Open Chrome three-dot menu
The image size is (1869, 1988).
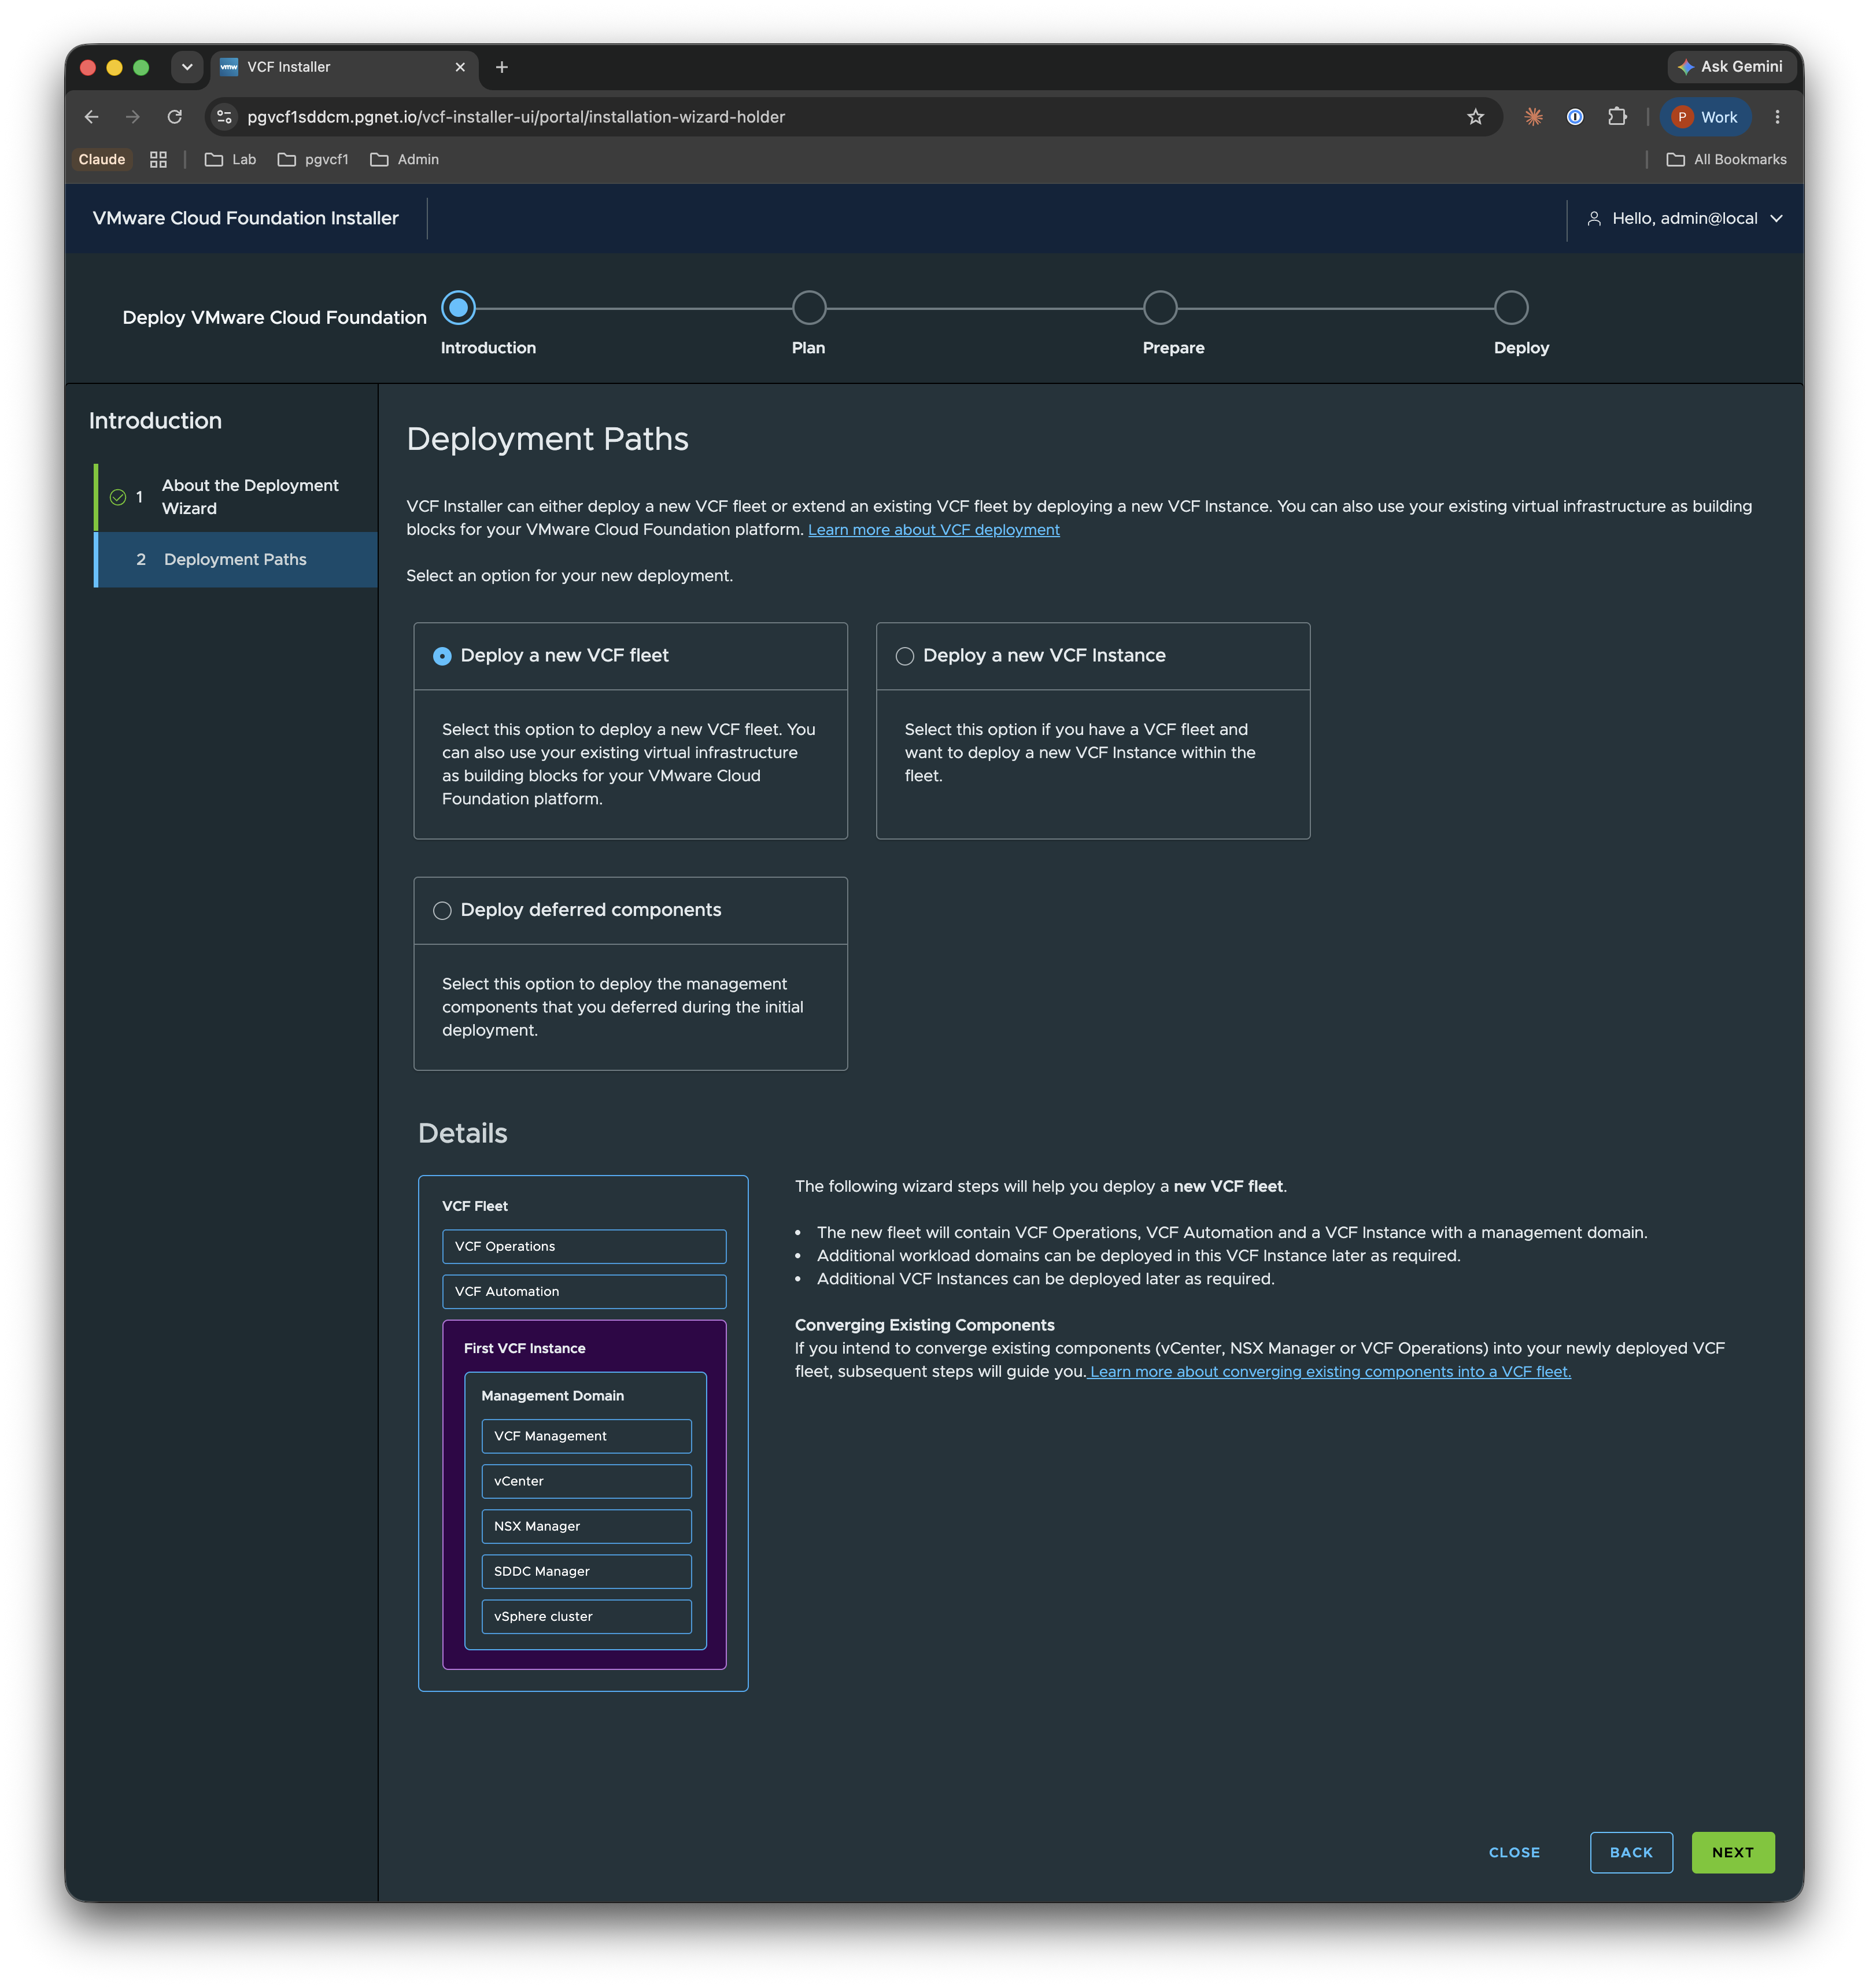[1777, 117]
